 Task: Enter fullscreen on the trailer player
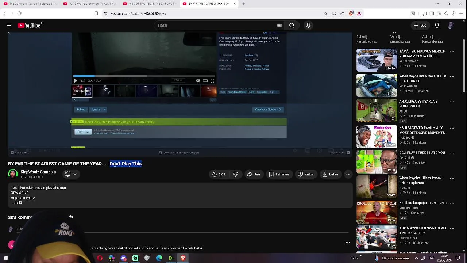tap(212, 81)
